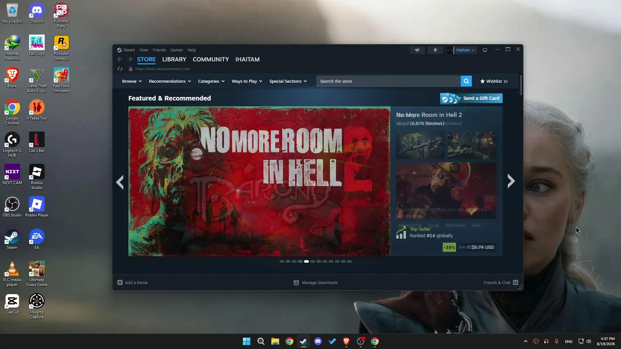Select the Liar's Bar desktop icon
This screenshot has height=349, width=621.
click(x=37, y=143)
